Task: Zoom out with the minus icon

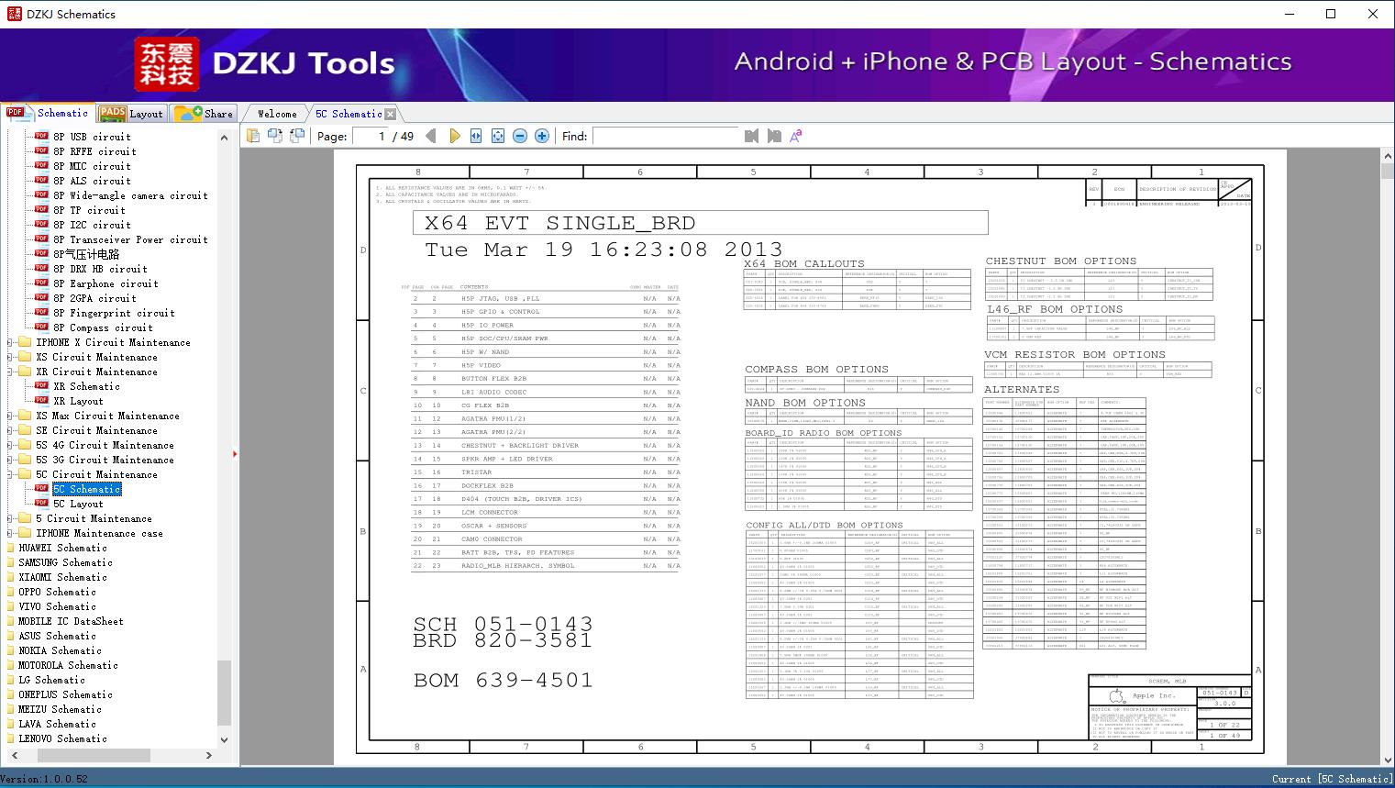Action: [520, 136]
